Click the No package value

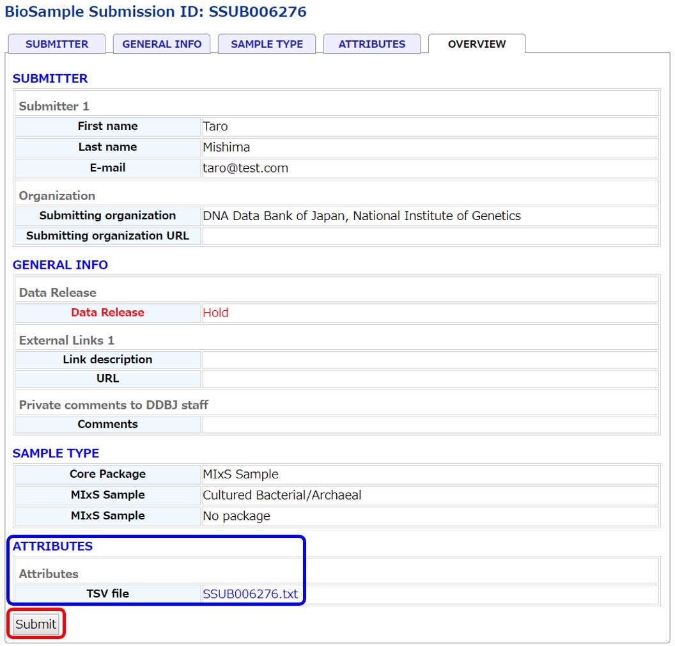(x=237, y=516)
